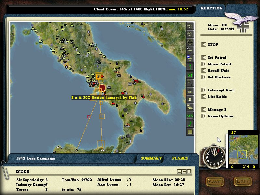This screenshot has height=195, width=260.
Task: Toggle the green pin marker icon
Action: (190, 67)
